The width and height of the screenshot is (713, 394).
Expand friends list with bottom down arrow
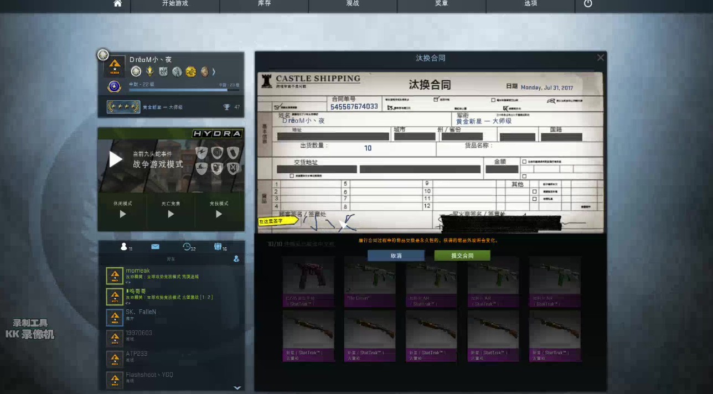(237, 387)
